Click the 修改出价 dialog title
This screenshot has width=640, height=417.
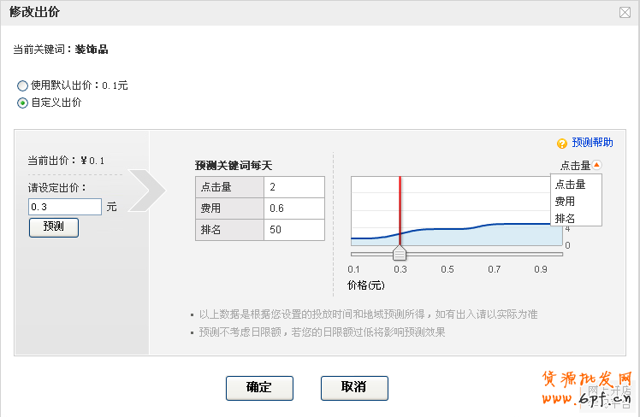34,13
